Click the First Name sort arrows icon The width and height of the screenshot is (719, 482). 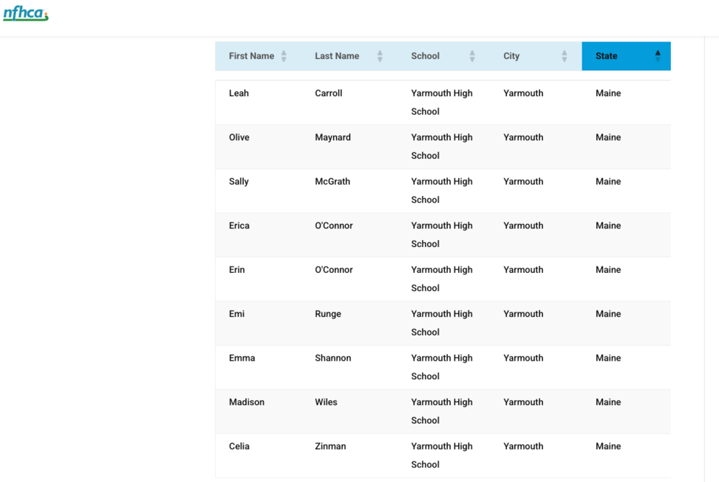283,56
